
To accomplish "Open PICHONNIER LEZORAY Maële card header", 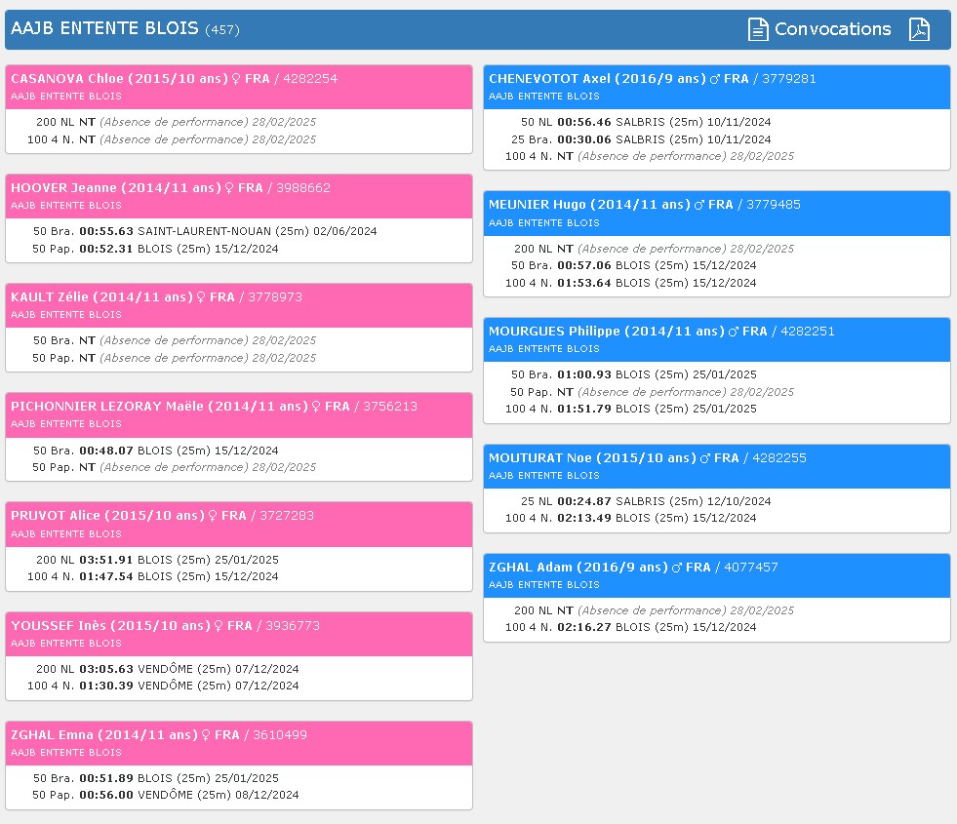I will 239,414.
